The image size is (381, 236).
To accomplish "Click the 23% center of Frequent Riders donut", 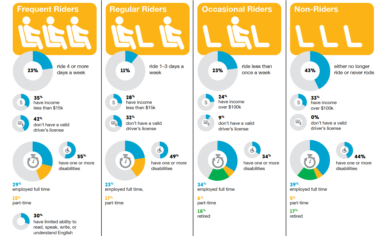I will [33, 71].
